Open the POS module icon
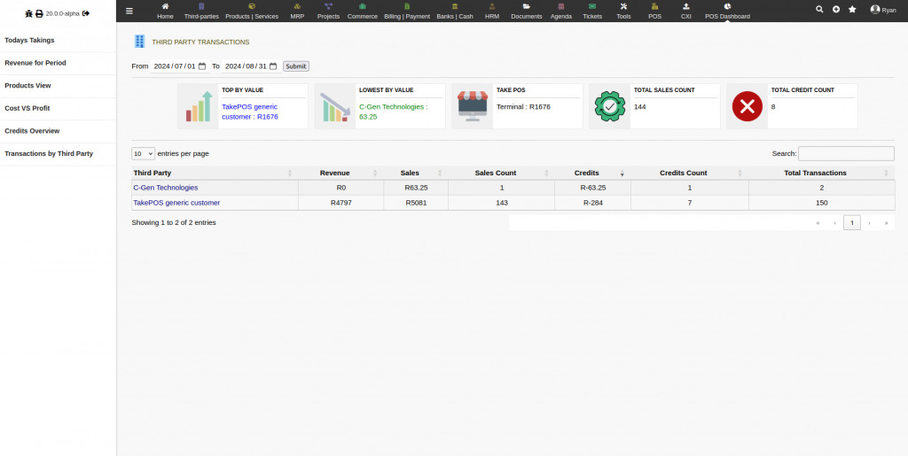The image size is (908, 456). pyautogui.click(x=654, y=11)
